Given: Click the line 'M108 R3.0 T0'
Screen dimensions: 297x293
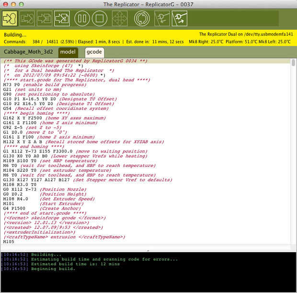Looking at the screenshot, I should [x=20, y=185].
